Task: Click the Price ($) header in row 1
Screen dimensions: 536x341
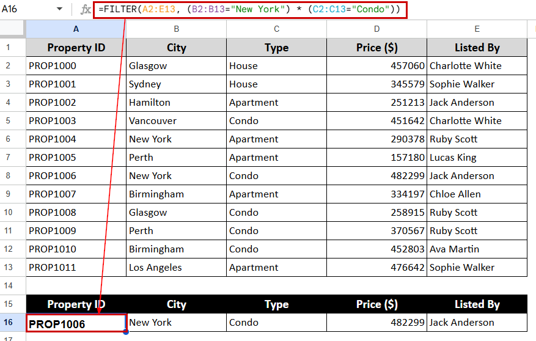Action: pyautogui.click(x=376, y=48)
